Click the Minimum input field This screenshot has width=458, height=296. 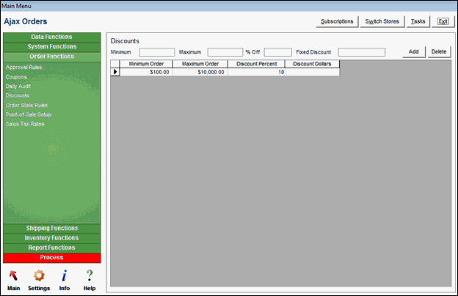pos(157,52)
